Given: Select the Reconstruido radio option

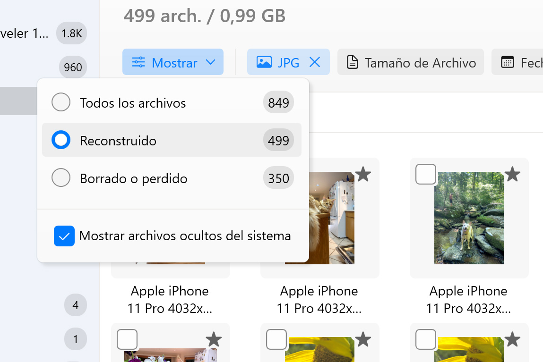Looking at the screenshot, I should click(x=61, y=140).
